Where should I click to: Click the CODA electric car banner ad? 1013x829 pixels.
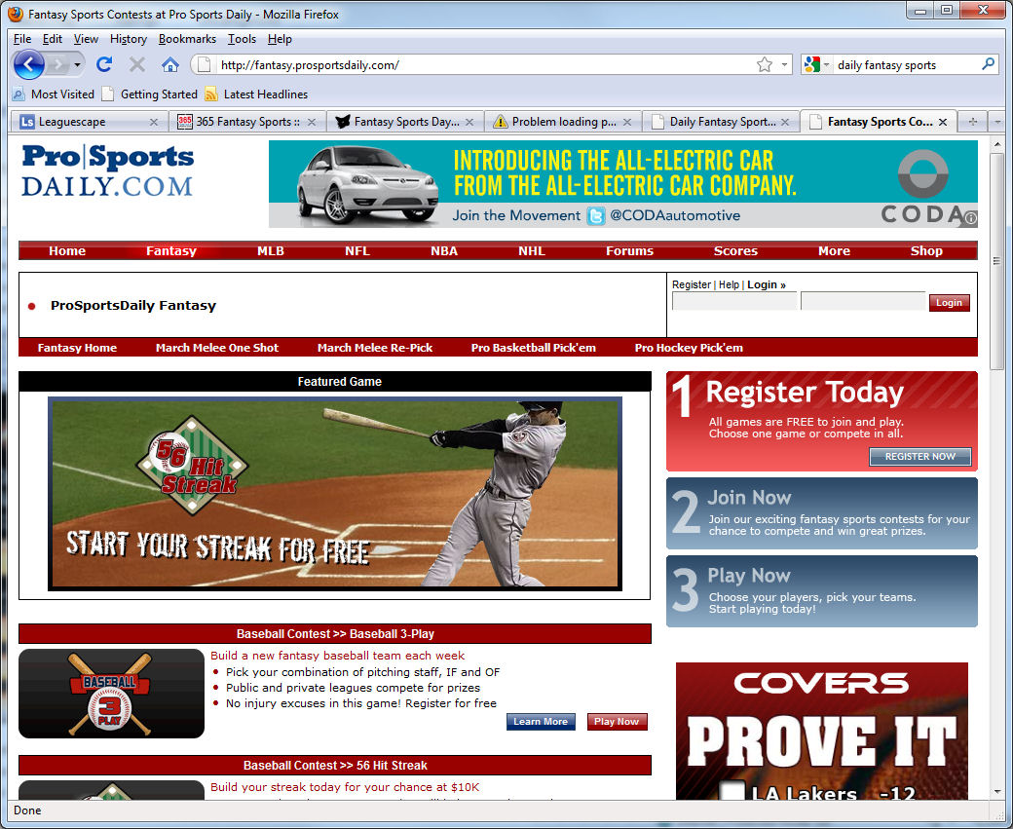click(x=622, y=184)
